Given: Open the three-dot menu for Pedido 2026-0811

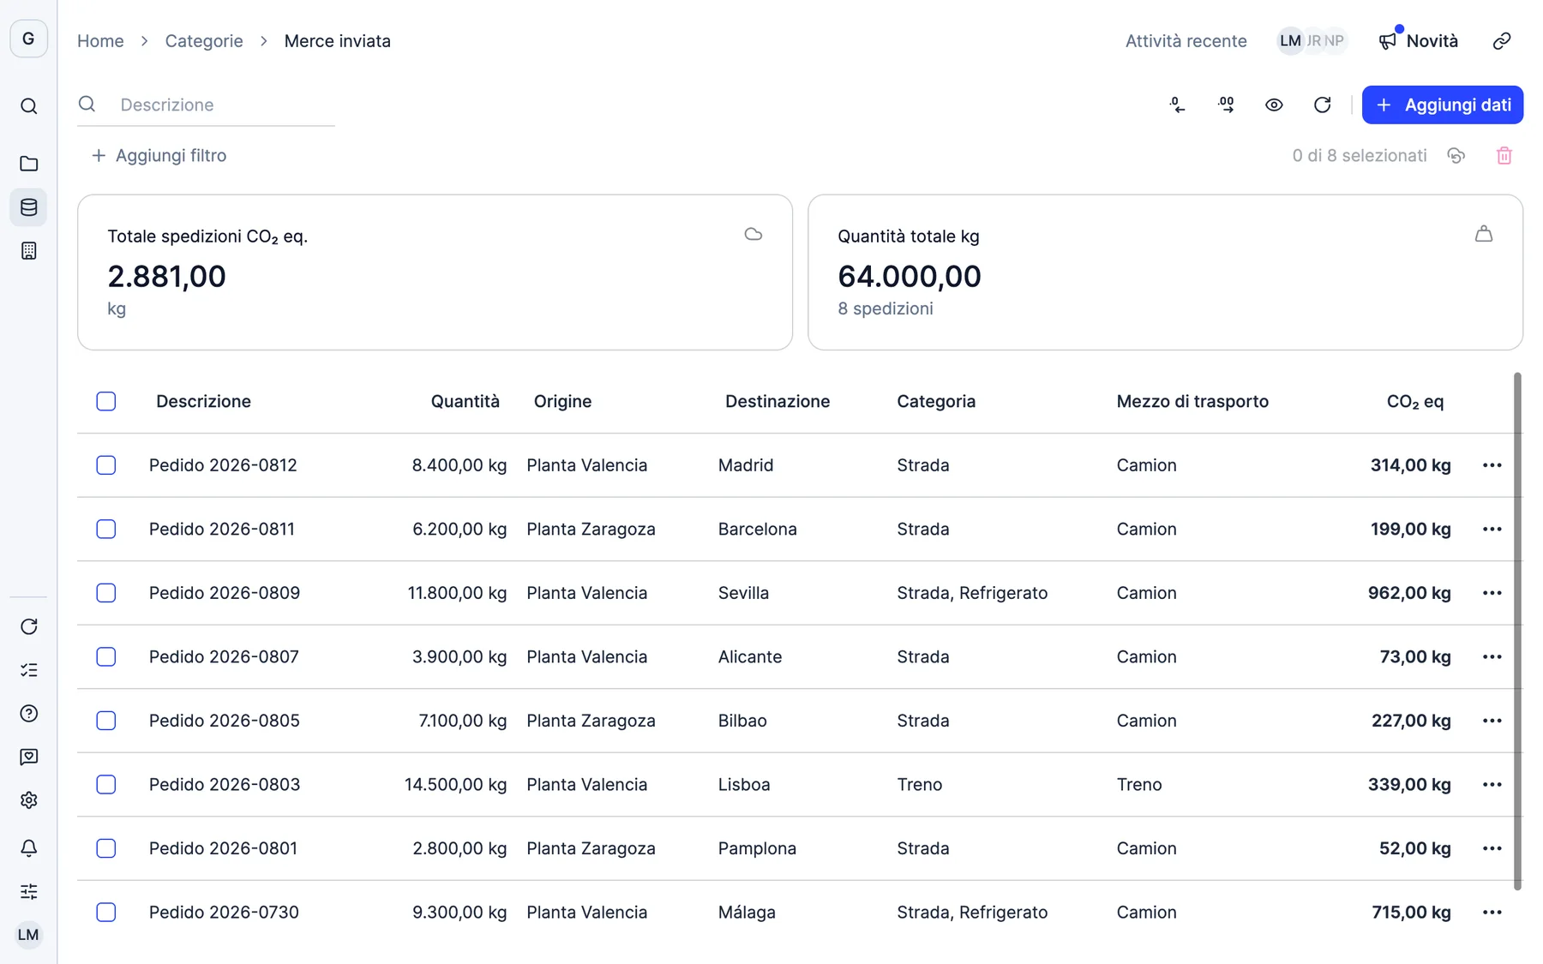Looking at the screenshot, I should [1492, 529].
